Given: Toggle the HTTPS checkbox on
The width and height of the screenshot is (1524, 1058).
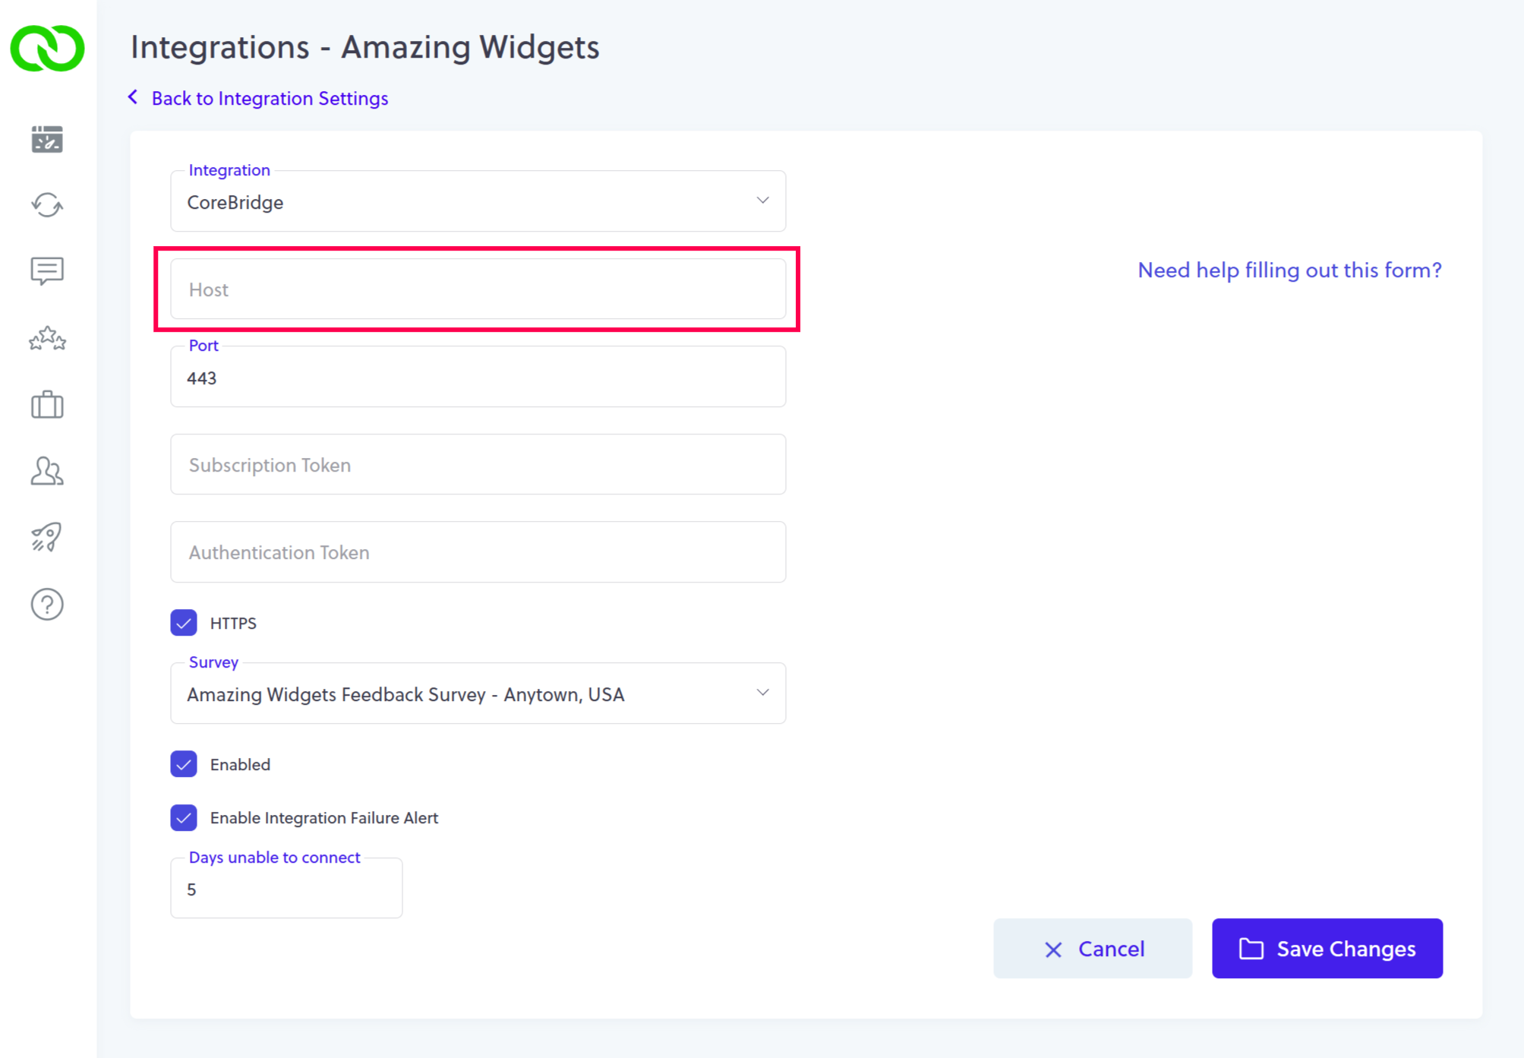Looking at the screenshot, I should (185, 624).
